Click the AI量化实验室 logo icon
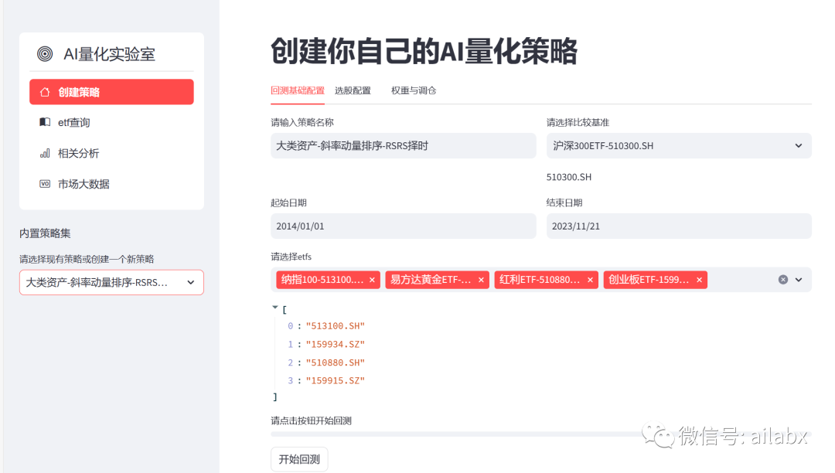The width and height of the screenshot is (835, 473). coord(44,54)
